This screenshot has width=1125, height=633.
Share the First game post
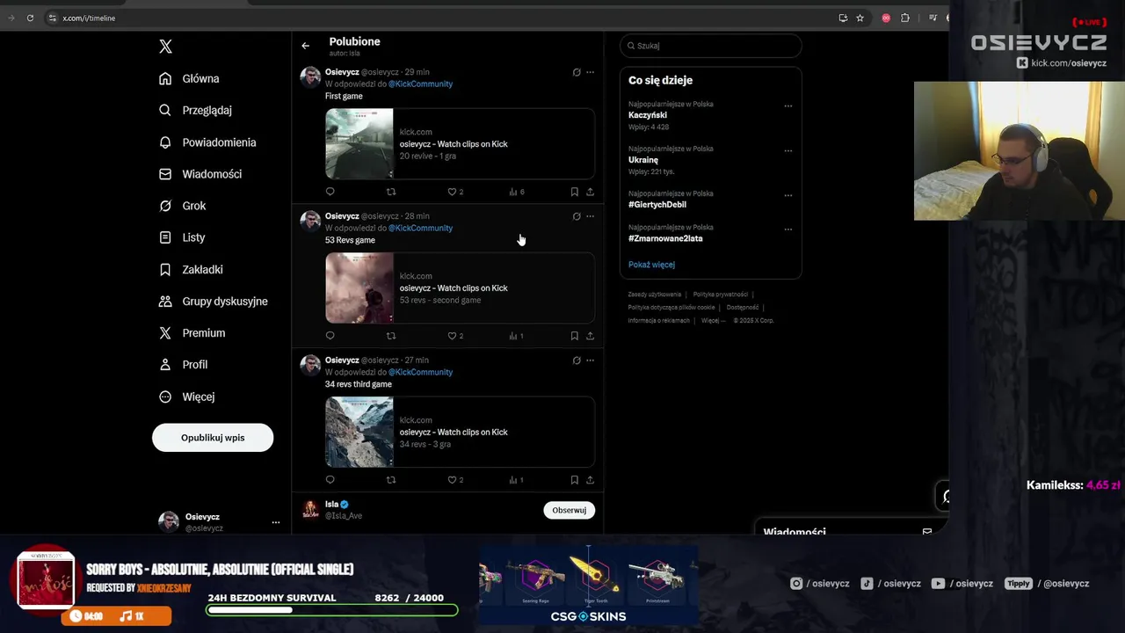(590, 192)
